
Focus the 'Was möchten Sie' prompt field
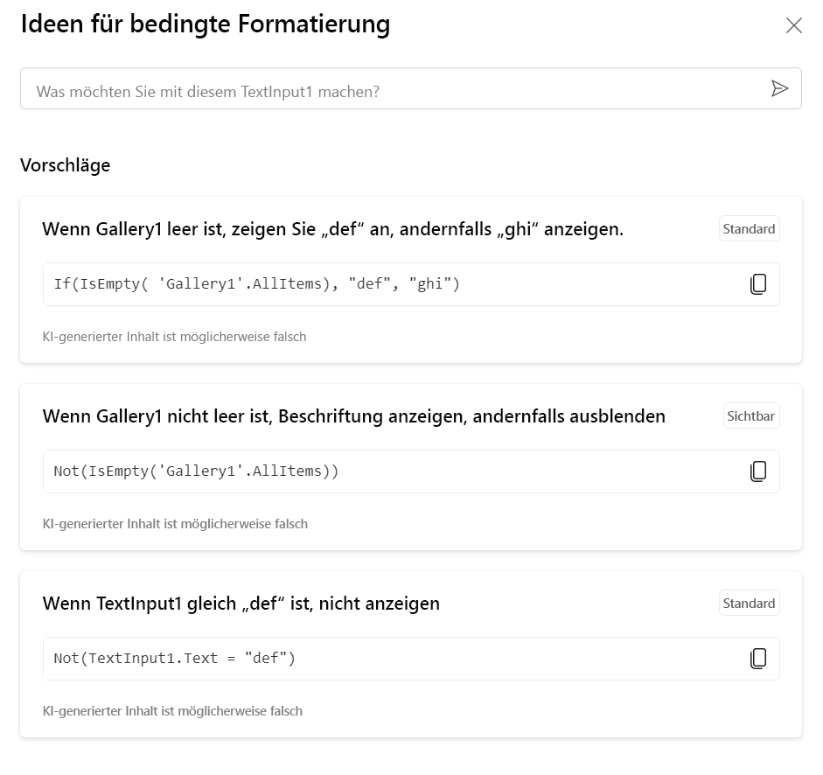394,89
